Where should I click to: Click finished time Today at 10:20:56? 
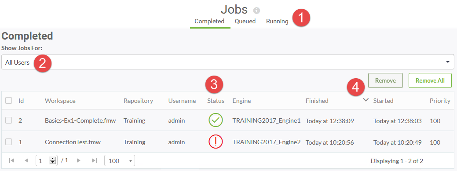coord(329,142)
